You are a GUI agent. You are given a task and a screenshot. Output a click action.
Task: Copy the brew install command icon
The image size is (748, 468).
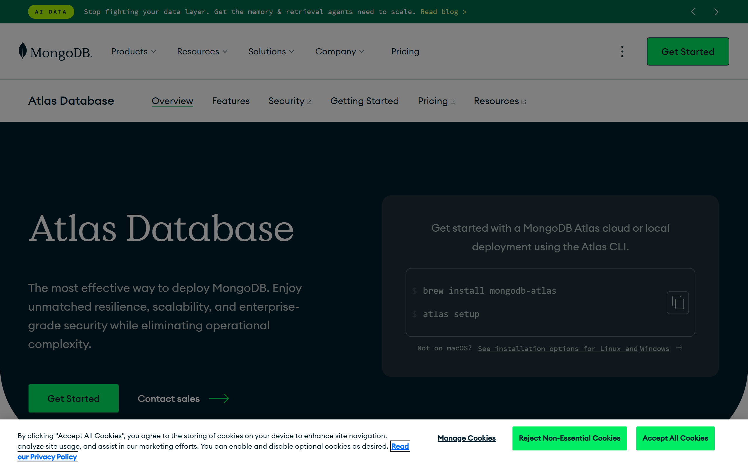(x=678, y=303)
